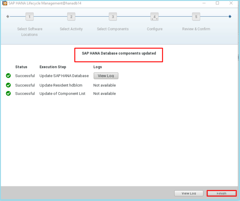Click the Review & Confirm step label
Image resolution: width=240 pixels, height=201 pixels.
[x=196, y=29]
